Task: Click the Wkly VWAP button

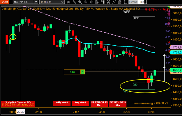Action: coord(62,103)
